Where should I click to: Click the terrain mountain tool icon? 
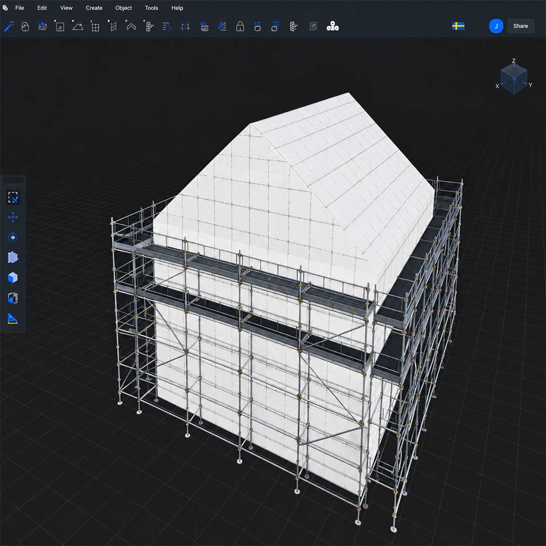tap(77, 26)
